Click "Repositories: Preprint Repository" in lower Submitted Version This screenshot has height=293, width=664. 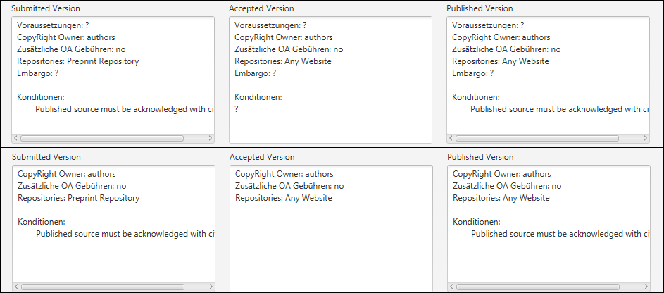pyautogui.click(x=78, y=198)
